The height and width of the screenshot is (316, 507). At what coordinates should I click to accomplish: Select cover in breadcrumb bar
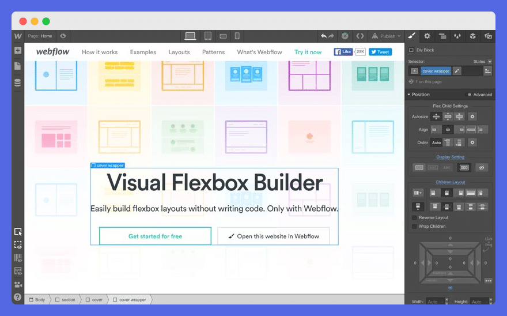click(94, 299)
